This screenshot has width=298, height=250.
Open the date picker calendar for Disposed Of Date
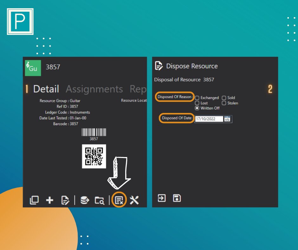click(228, 119)
